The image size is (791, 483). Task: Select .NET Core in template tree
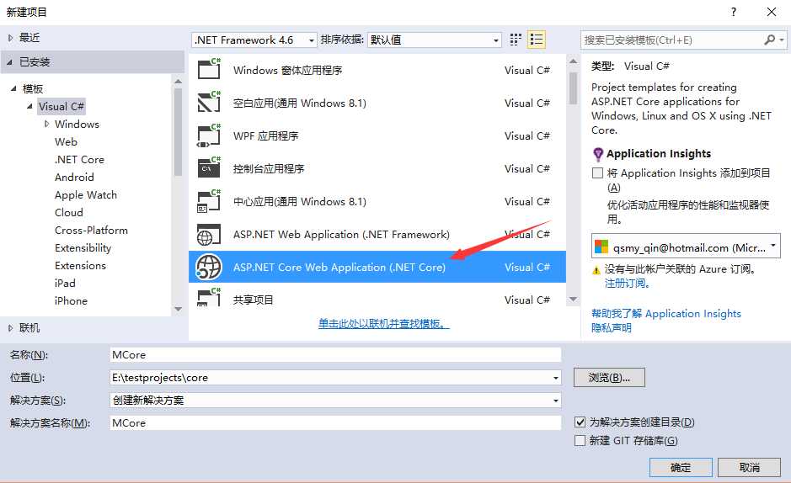click(x=79, y=160)
